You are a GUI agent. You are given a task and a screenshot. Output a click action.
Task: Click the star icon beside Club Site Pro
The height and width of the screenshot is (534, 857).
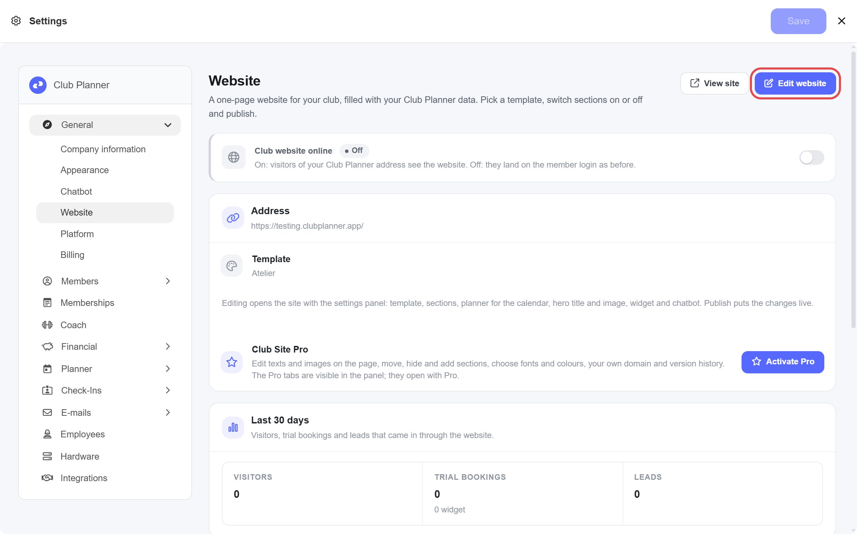click(x=232, y=362)
